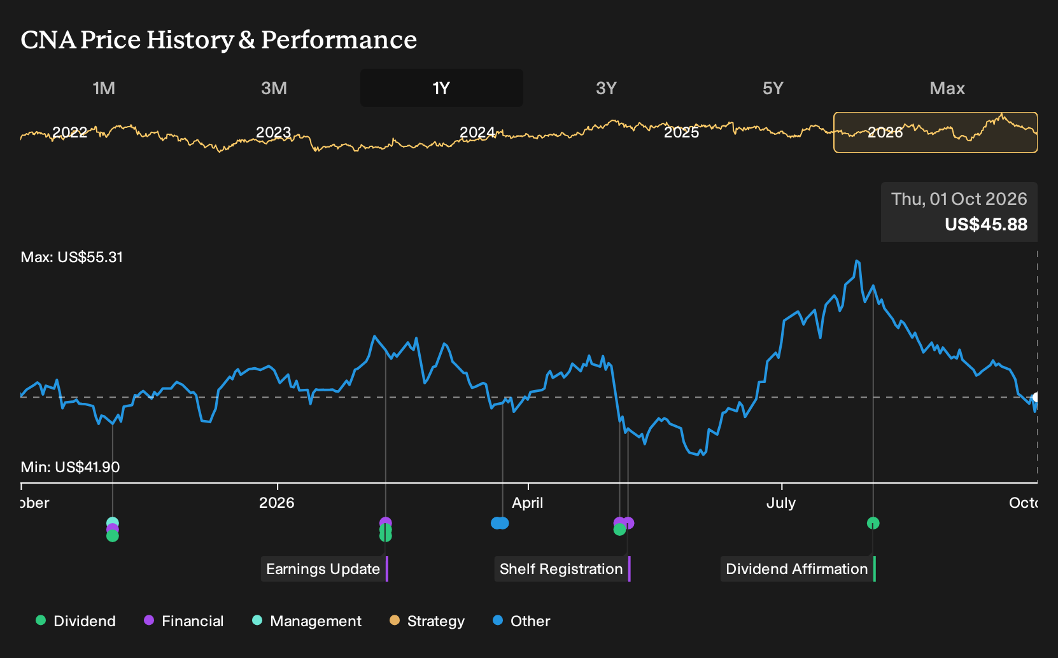The width and height of the screenshot is (1058, 658).
Task: Toggle the Financial legend filter
Action: (x=184, y=620)
